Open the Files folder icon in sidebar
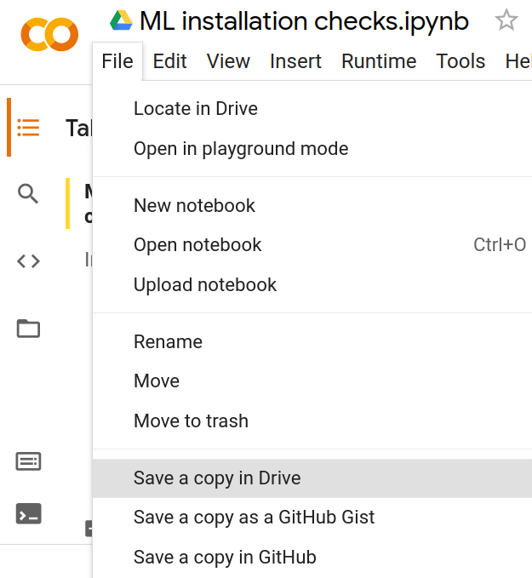Viewport: 532px width, 578px height. [x=28, y=328]
